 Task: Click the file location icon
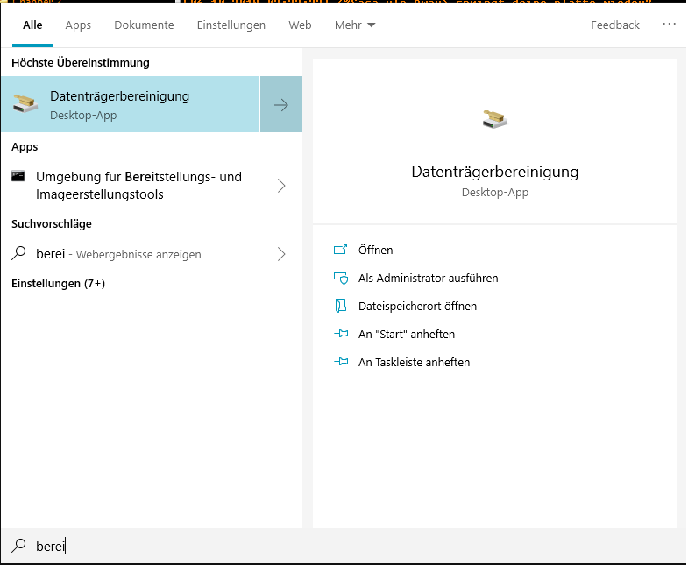pyautogui.click(x=340, y=306)
